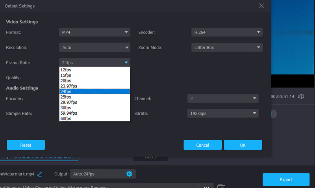Expand Zoom Mode dropdown showing Letter Box

pos(227,48)
